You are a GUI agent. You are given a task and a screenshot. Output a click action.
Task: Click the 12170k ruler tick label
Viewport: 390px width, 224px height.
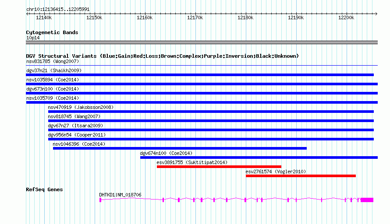(x=195, y=17)
